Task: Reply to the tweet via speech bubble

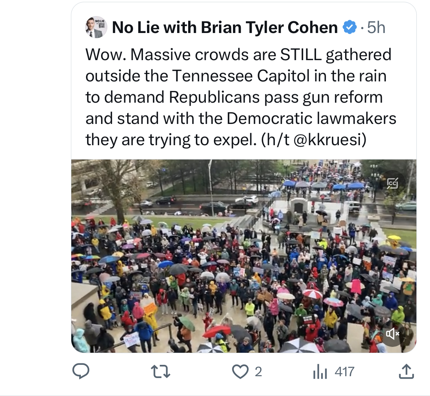Action: 80,371
